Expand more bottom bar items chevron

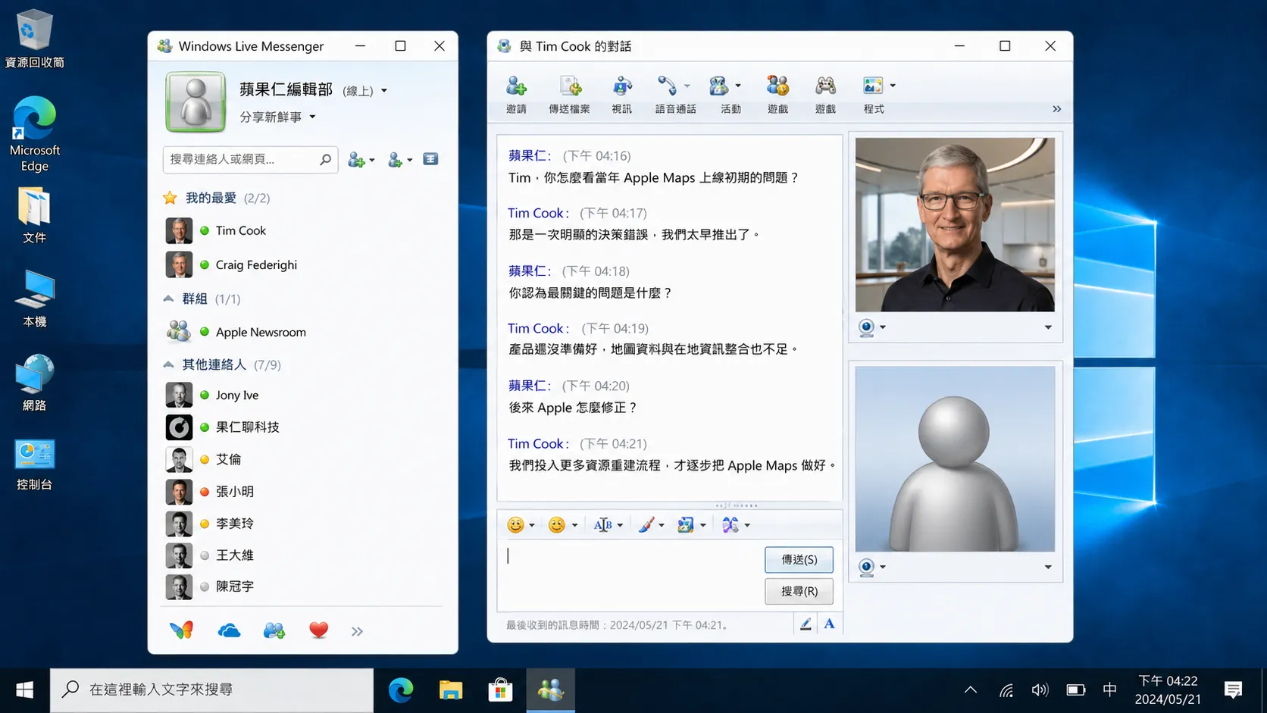(x=357, y=631)
